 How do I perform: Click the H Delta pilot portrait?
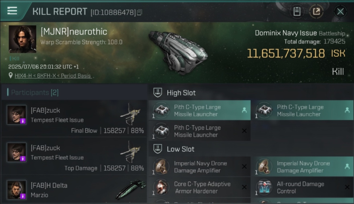(x=17, y=190)
